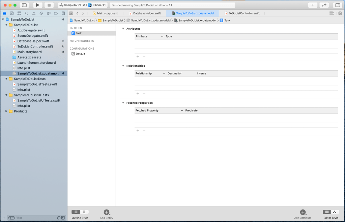Click the navigator Filter field
This screenshot has height=222, width=345.
(34, 218)
